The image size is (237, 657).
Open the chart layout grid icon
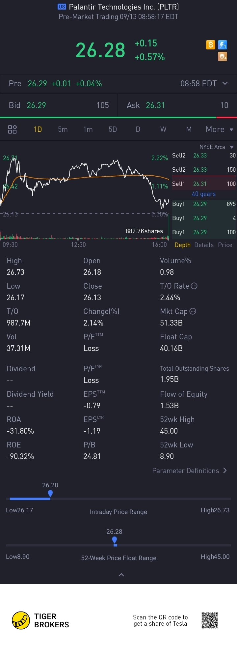[x=12, y=129]
